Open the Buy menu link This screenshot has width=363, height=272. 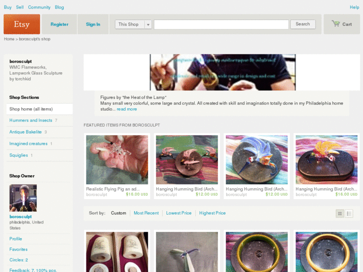[x=7, y=7]
